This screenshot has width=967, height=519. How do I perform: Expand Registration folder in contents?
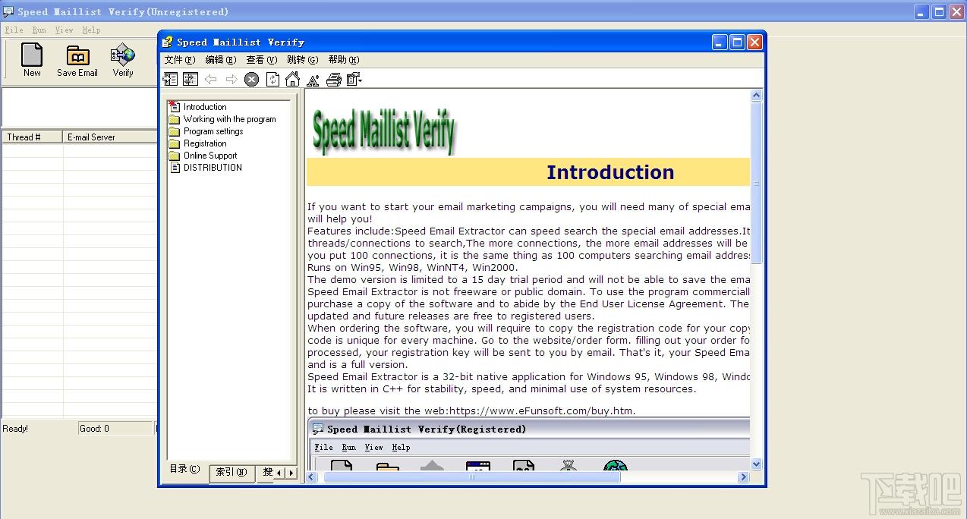[x=197, y=143]
